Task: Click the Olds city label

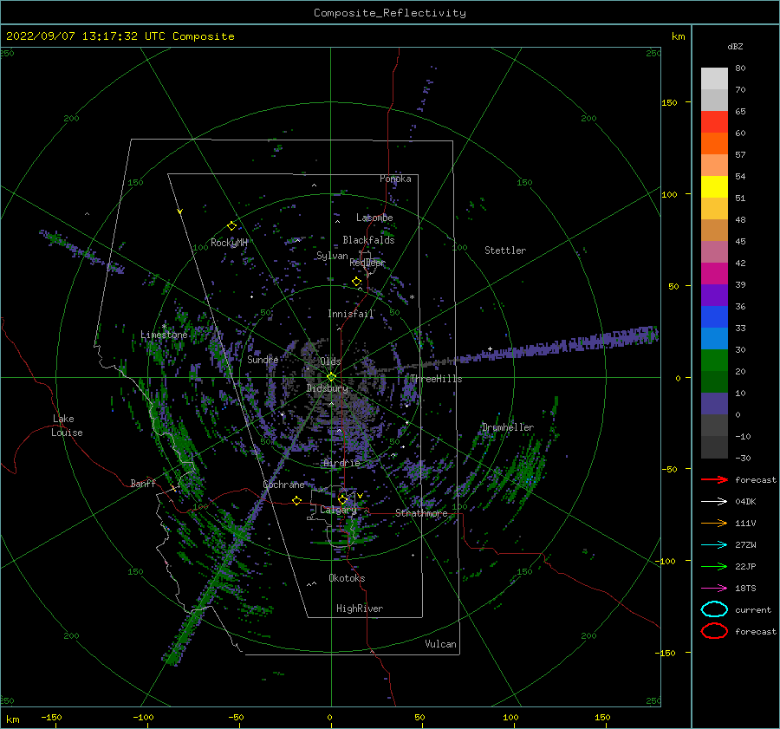Action: (330, 361)
